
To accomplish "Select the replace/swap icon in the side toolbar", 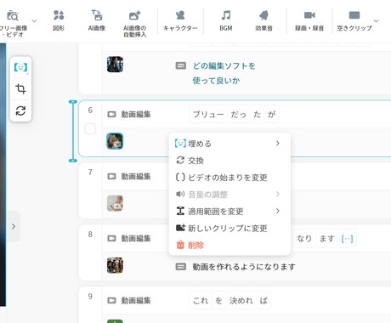I will click(x=20, y=110).
